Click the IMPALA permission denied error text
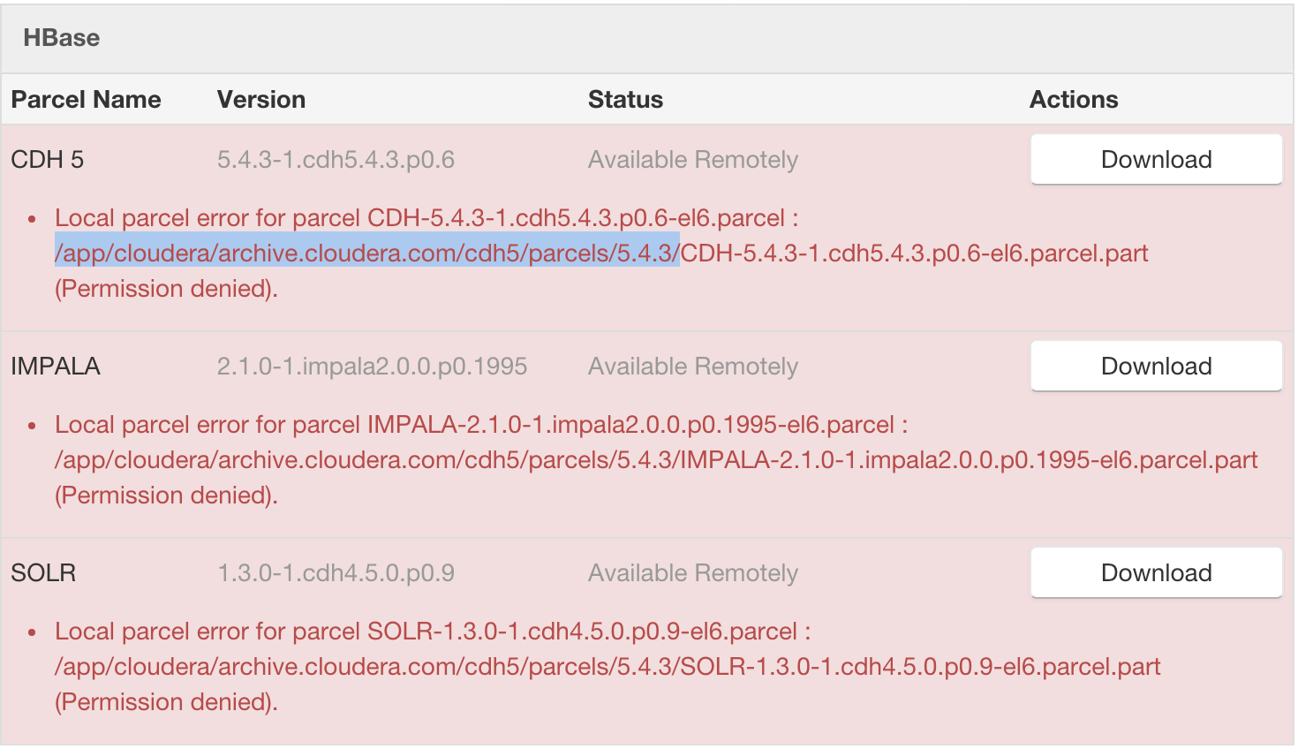 coord(164,495)
